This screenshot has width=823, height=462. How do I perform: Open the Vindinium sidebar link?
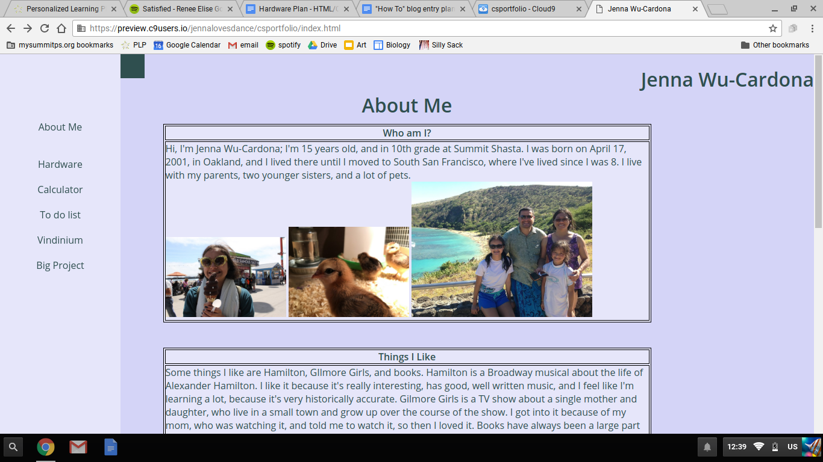click(x=60, y=240)
